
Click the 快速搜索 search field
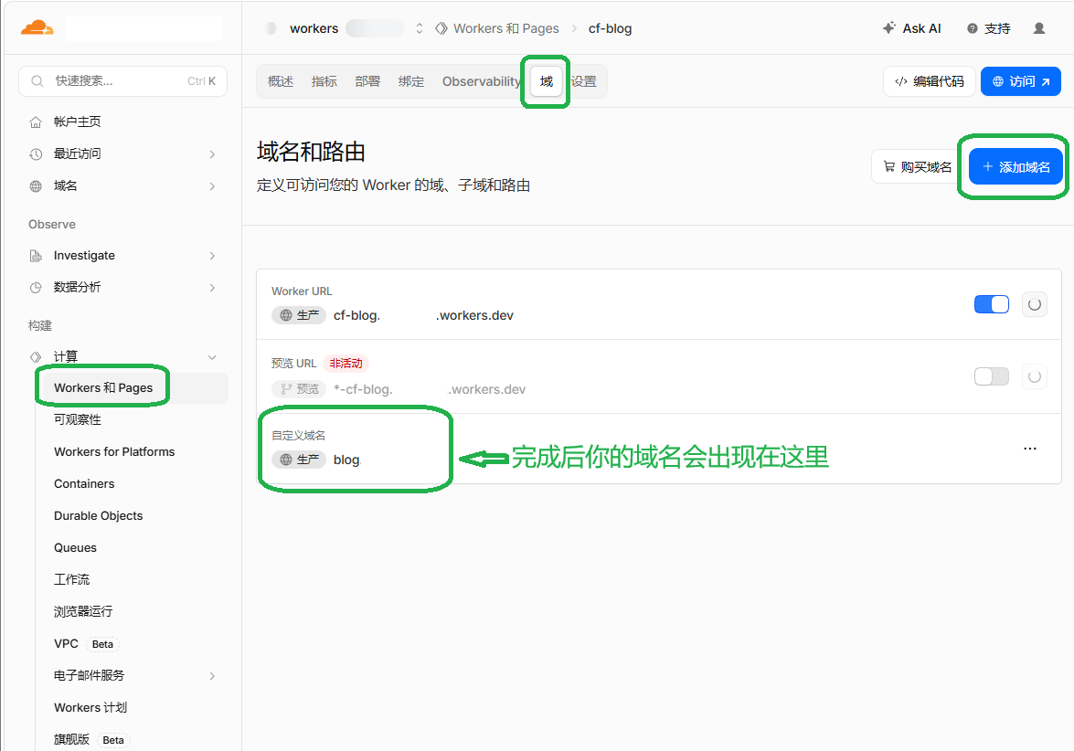(x=122, y=80)
